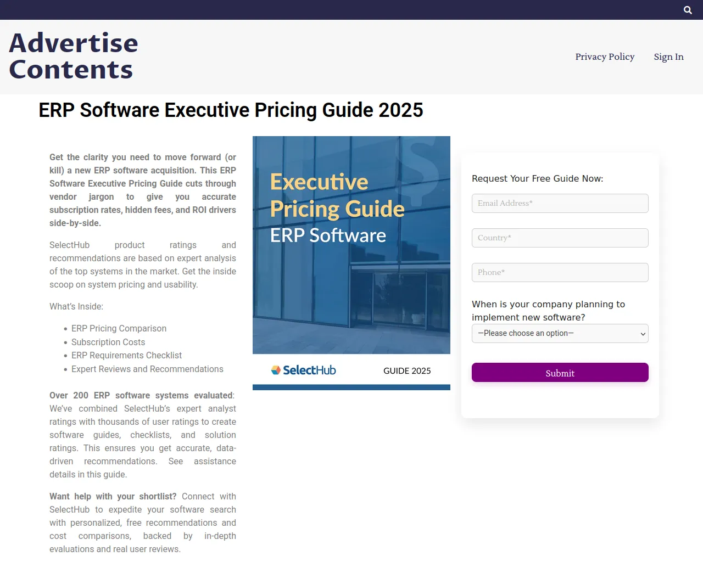Focus the Country field
Screen dimensions: 703x562
[560, 238]
